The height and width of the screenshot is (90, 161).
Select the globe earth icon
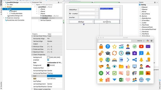click(x=108, y=60)
